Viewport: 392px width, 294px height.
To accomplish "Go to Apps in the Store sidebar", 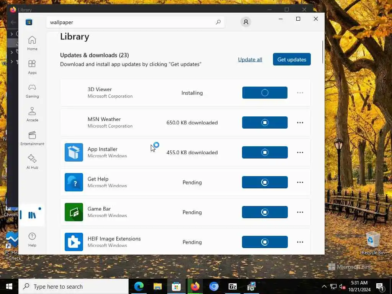I will coord(32,67).
